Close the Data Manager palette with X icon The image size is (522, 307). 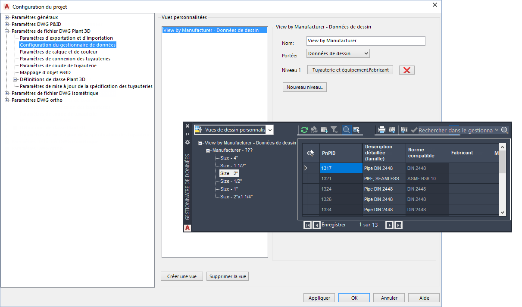[188, 126]
